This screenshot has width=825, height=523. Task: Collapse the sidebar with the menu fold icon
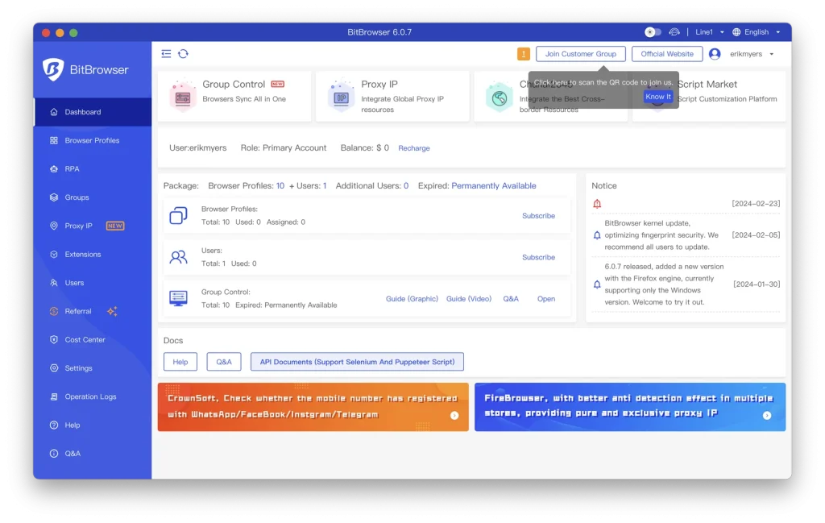[x=166, y=54]
